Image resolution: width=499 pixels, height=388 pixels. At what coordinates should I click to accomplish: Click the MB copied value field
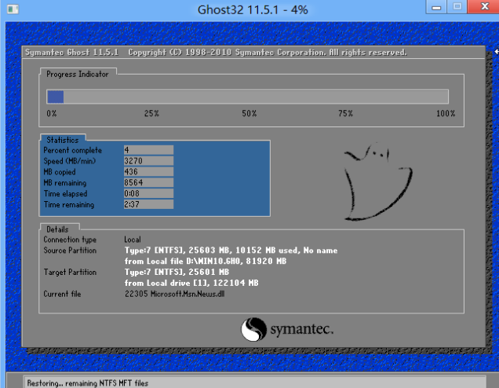point(148,171)
